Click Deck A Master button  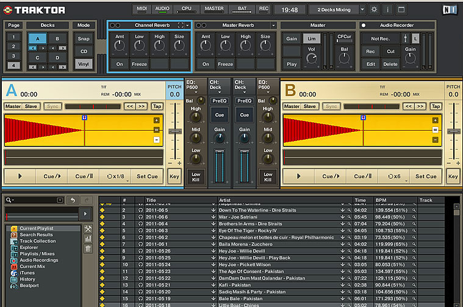(13, 106)
